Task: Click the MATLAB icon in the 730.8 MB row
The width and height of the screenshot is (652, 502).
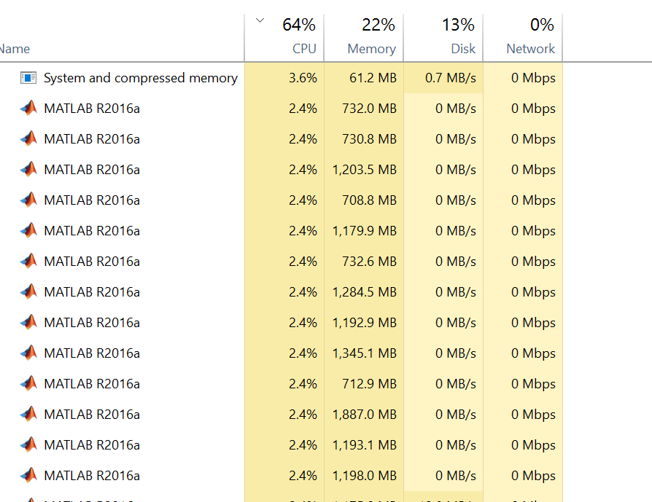Action: coord(28,139)
